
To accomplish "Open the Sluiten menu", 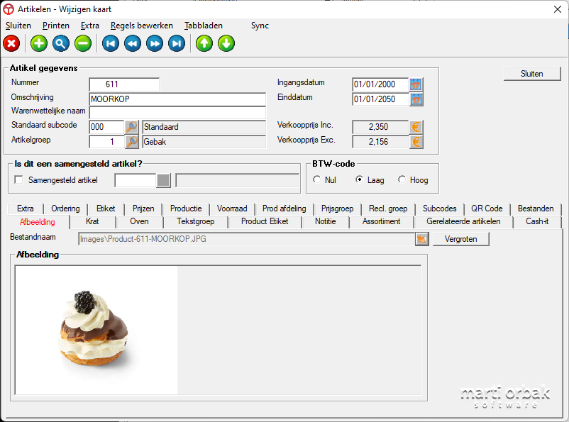I will pos(18,26).
